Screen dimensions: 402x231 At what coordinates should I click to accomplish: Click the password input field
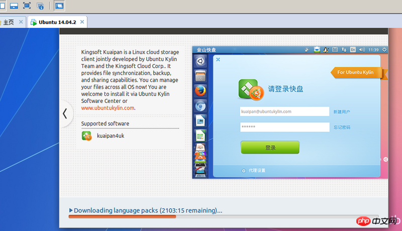click(284, 127)
